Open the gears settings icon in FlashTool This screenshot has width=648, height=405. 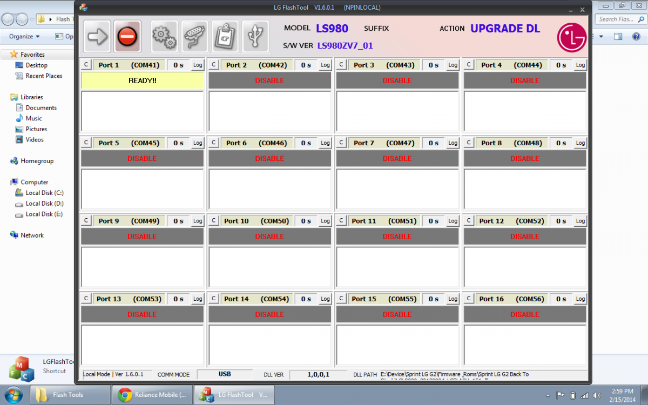click(x=164, y=36)
